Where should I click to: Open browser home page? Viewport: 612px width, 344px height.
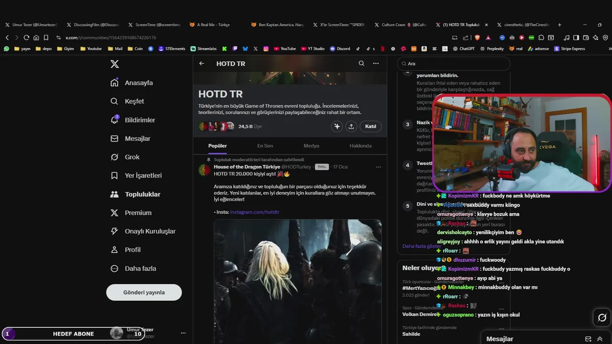pyautogui.click(x=36, y=37)
